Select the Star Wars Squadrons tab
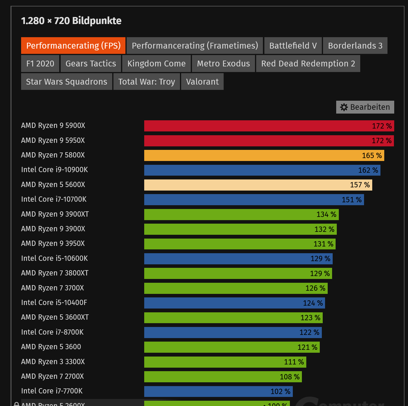 pyautogui.click(x=67, y=82)
